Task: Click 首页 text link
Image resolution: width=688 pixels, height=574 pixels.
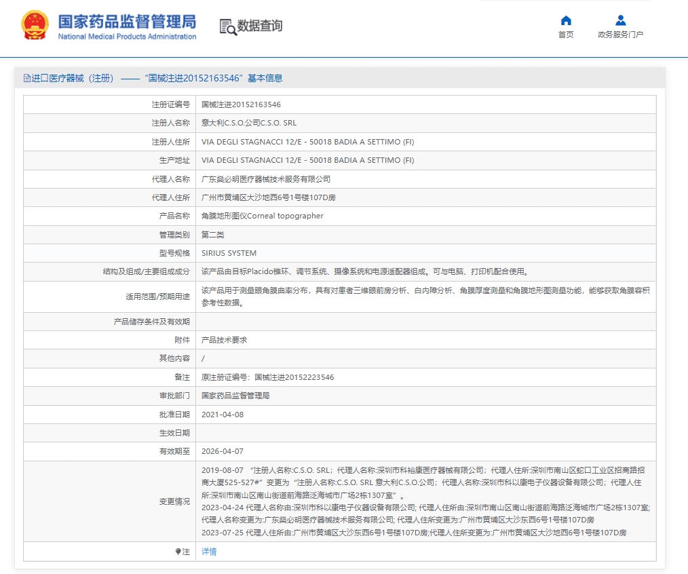Action: (x=566, y=35)
